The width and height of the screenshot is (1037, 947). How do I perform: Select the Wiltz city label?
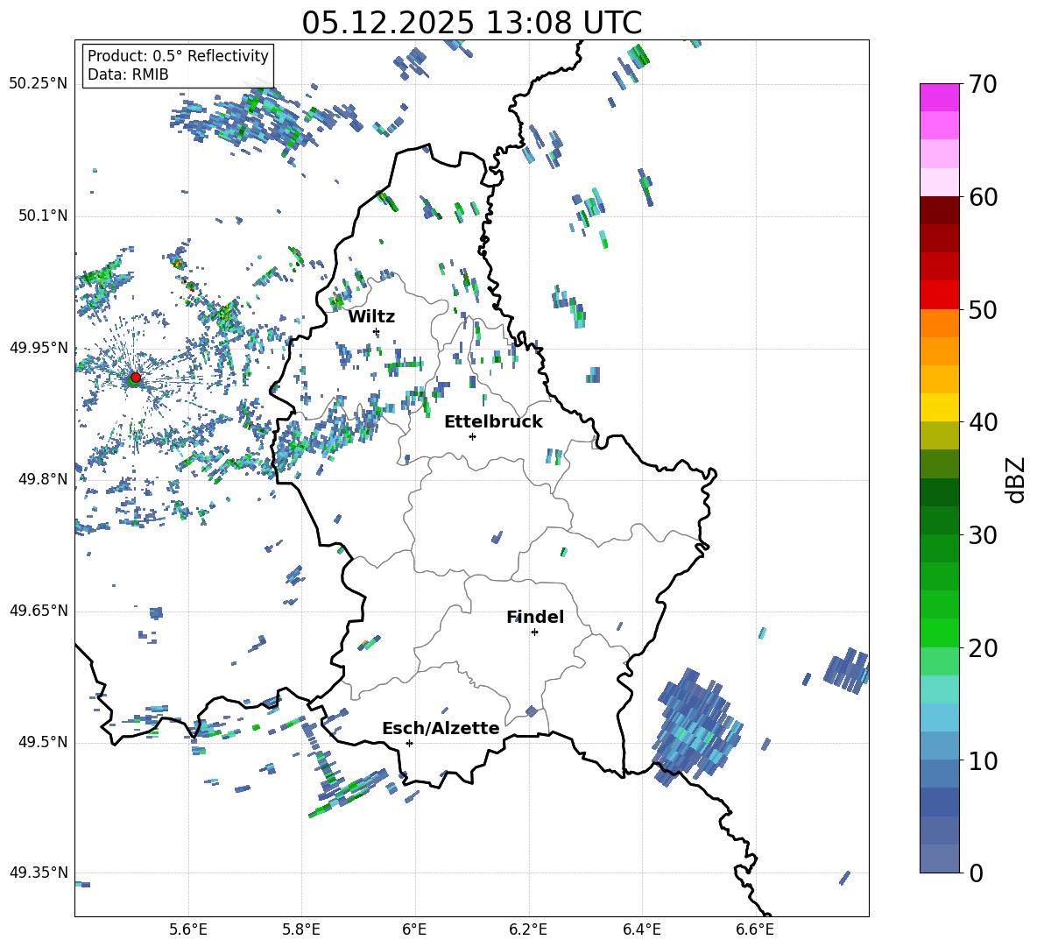371,316
